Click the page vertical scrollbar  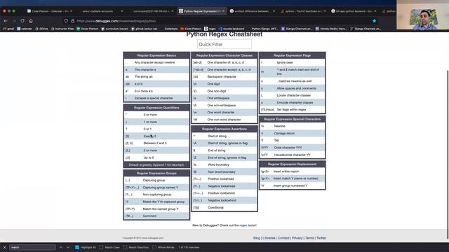coord(448,154)
